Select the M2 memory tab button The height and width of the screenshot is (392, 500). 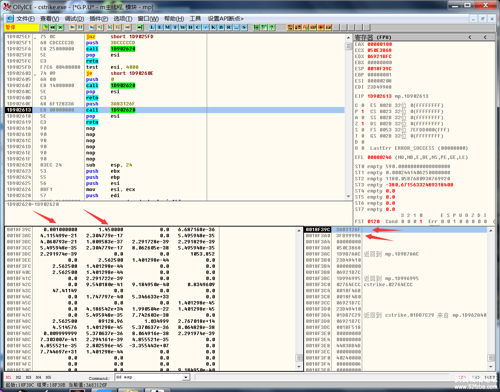click(x=18, y=377)
